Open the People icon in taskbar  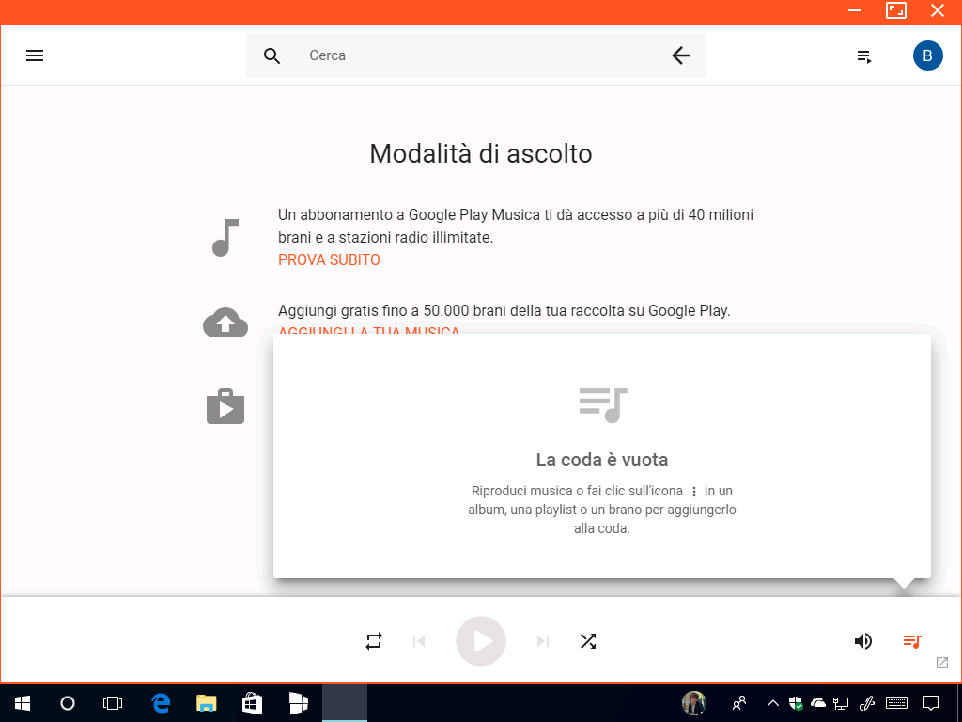click(739, 703)
